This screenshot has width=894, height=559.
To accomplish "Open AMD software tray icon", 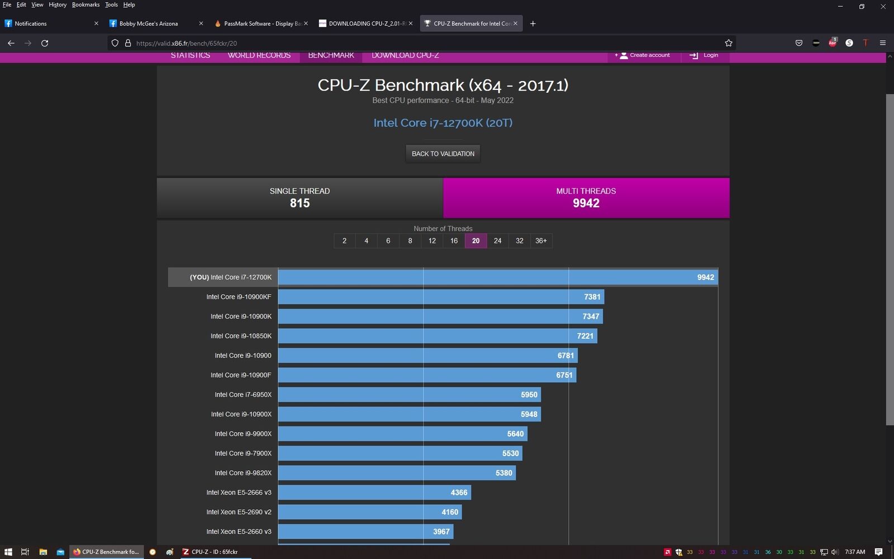I will pos(667,552).
